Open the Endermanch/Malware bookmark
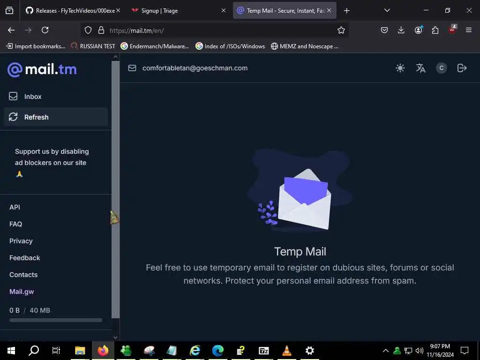Screen dimensions: 480x360 click(155, 46)
